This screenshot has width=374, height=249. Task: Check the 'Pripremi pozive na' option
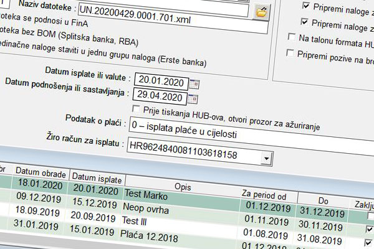290,54
